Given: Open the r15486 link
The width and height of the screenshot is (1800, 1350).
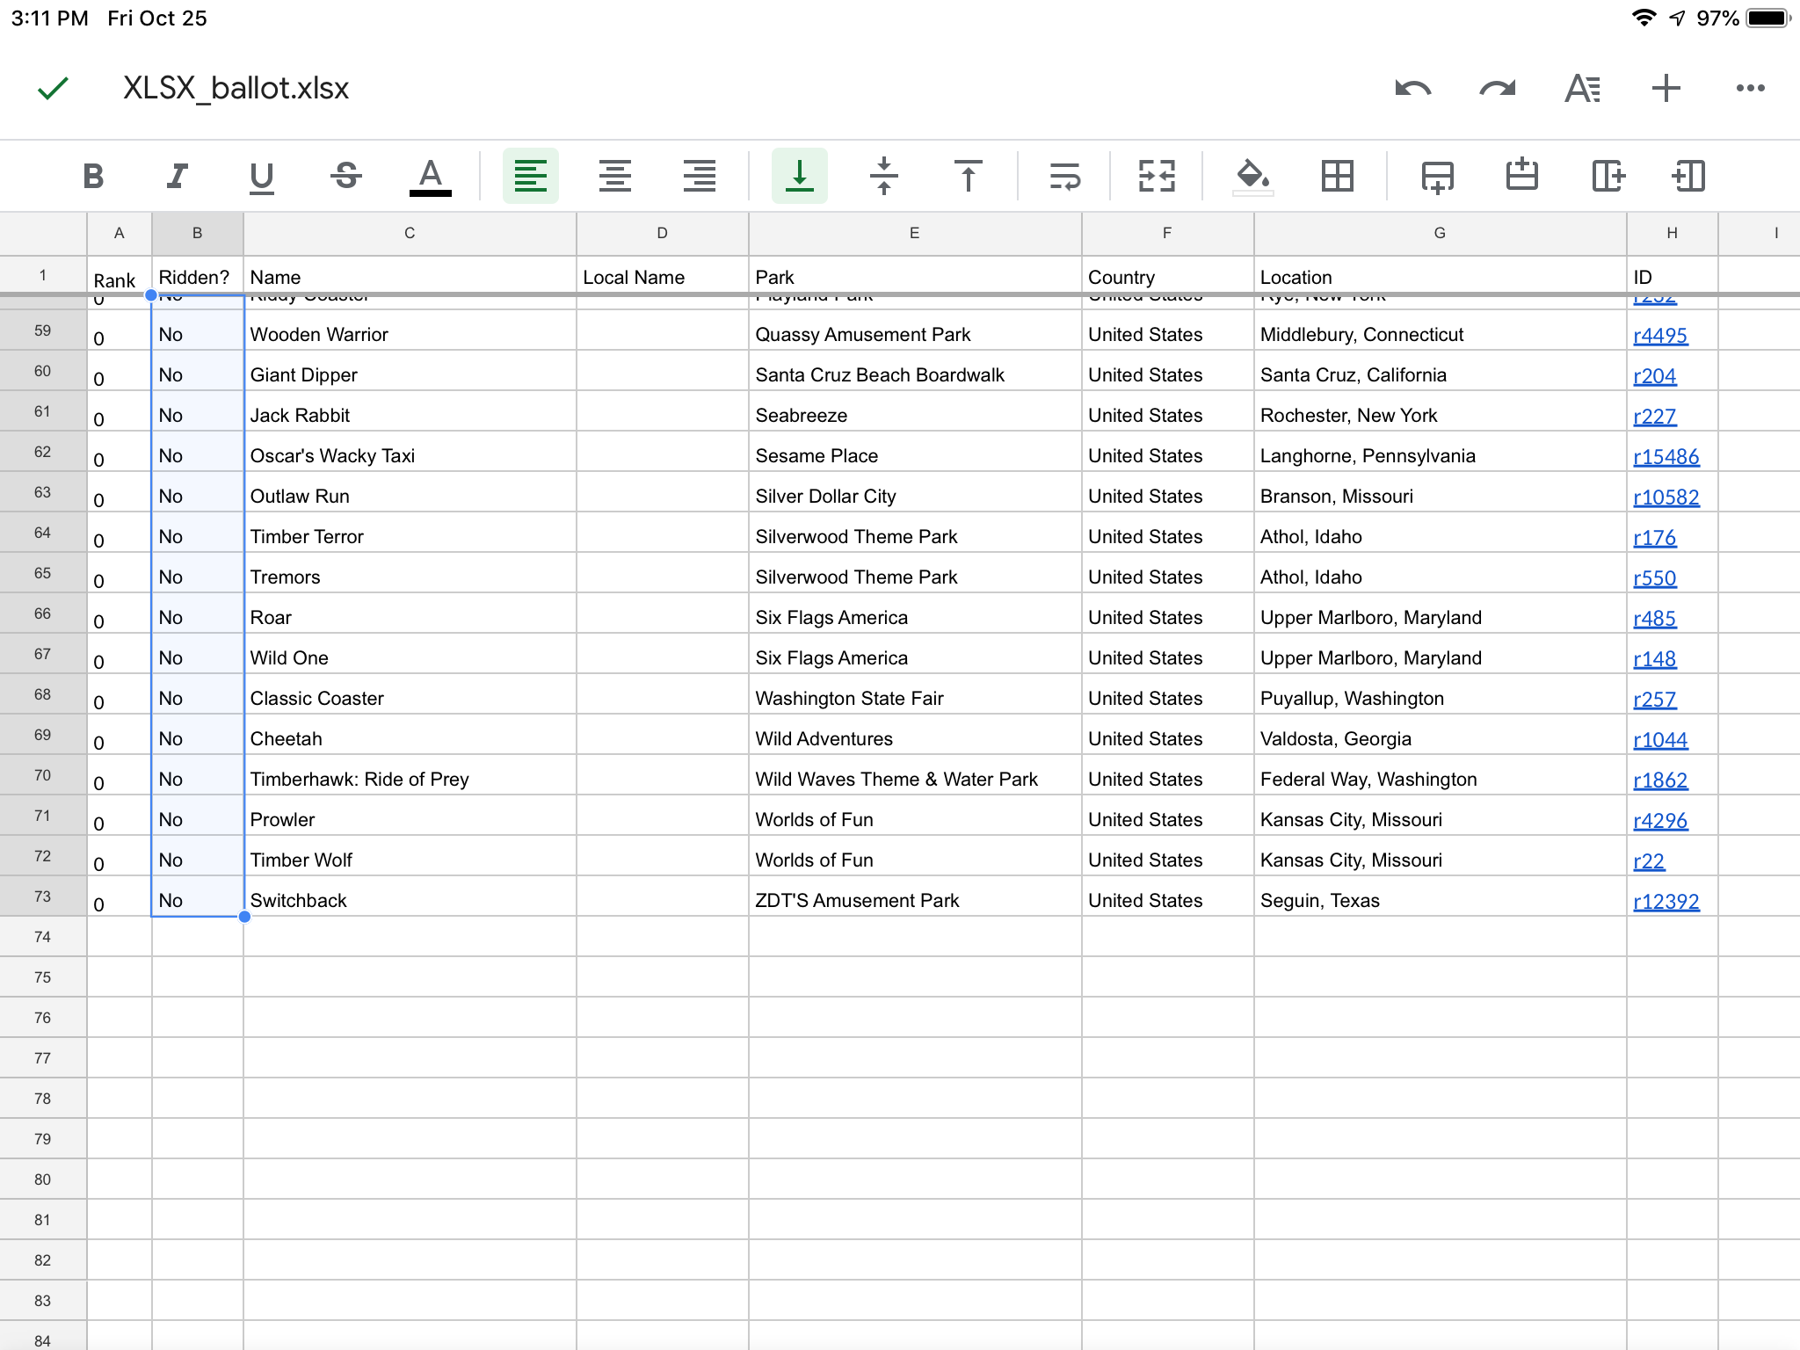Looking at the screenshot, I should coord(1666,457).
